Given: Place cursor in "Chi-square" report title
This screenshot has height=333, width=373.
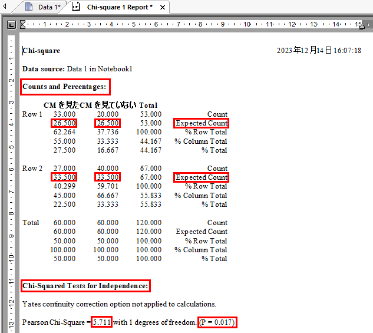Looking at the screenshot, I should (41, 51).
